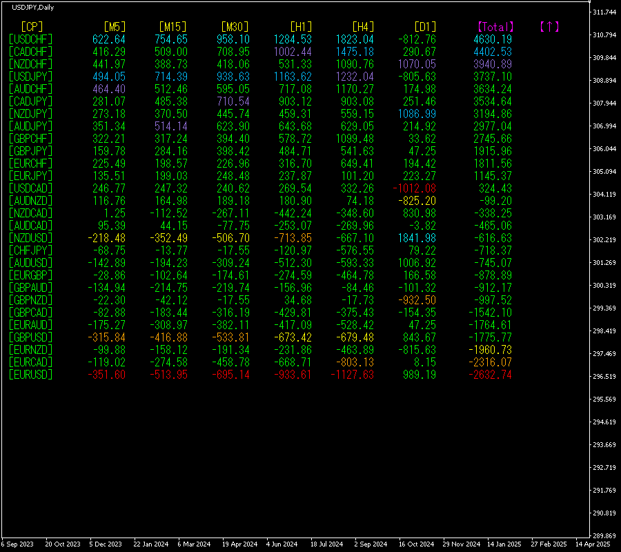Screen dimensions: 621x552
Task: Select the EURUSD H4 value -1127.63
Action: click(x=352, y=375)
